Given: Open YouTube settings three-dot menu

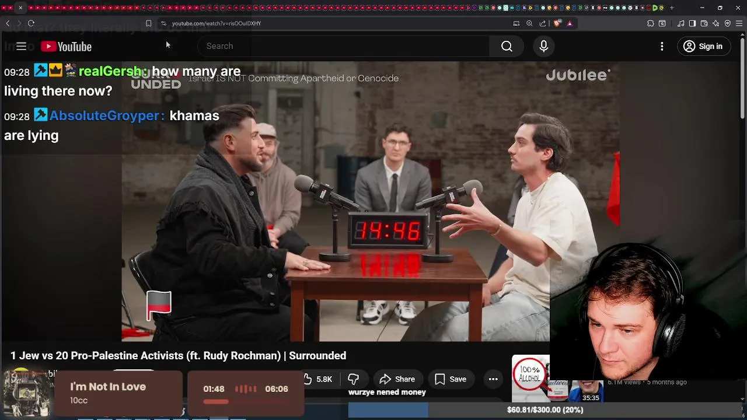Looking at the screenshot, I should tap(662, 46).
